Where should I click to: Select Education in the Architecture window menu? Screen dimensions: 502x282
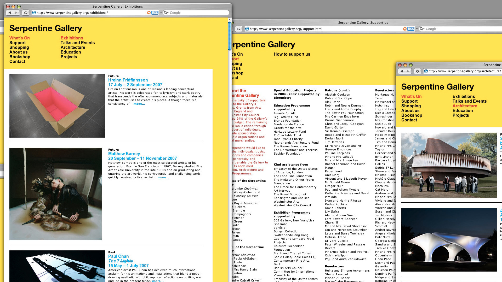[x=463, y=110]
